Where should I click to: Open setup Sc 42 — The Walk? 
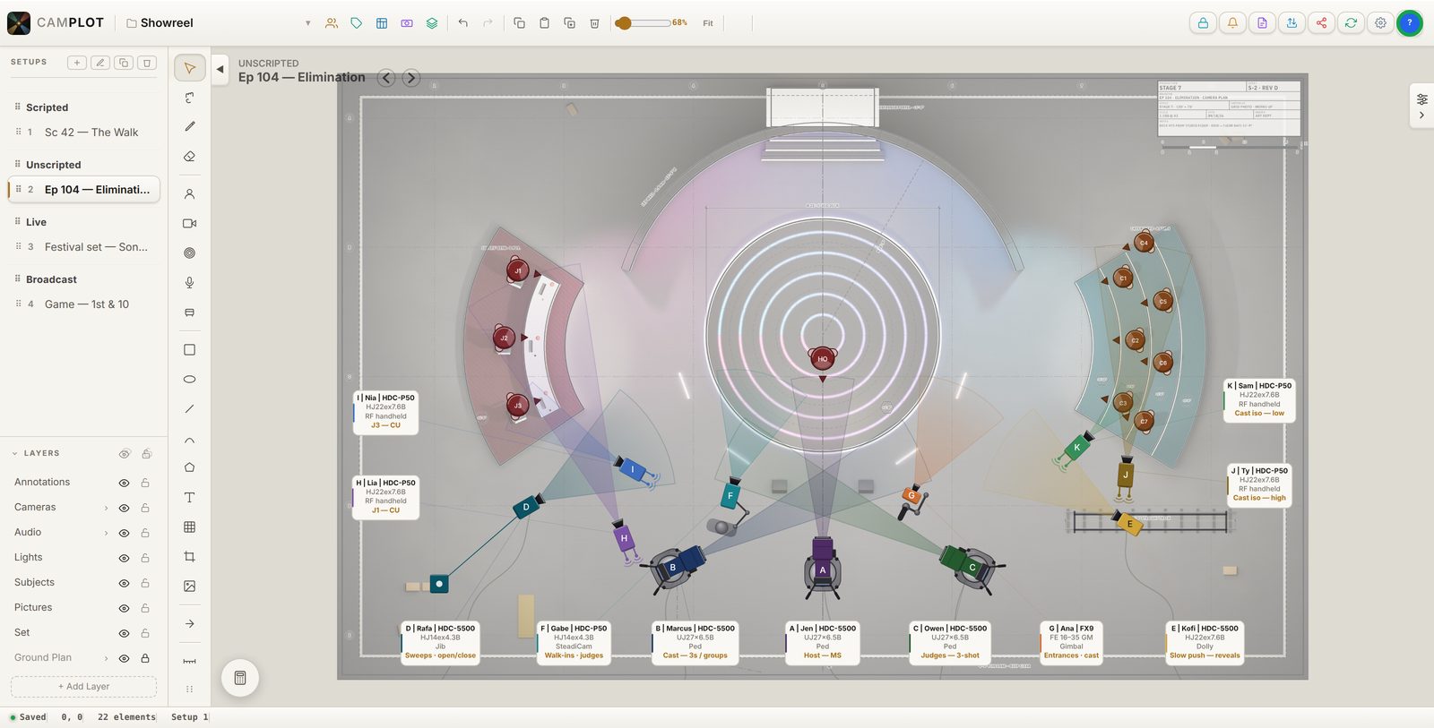click(84, 133)
